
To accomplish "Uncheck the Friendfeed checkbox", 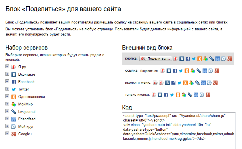I will (7, 119).
